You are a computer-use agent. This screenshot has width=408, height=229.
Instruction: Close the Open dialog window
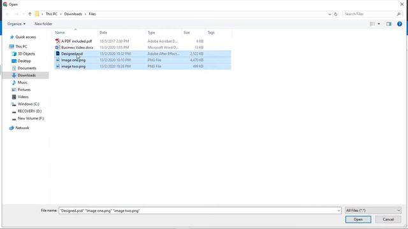pyautogui.click(x=402, y=4)
